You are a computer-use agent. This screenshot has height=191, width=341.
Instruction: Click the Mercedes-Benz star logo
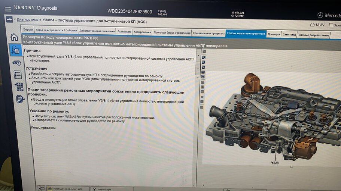pyautogui.click(x=320, y=15)
